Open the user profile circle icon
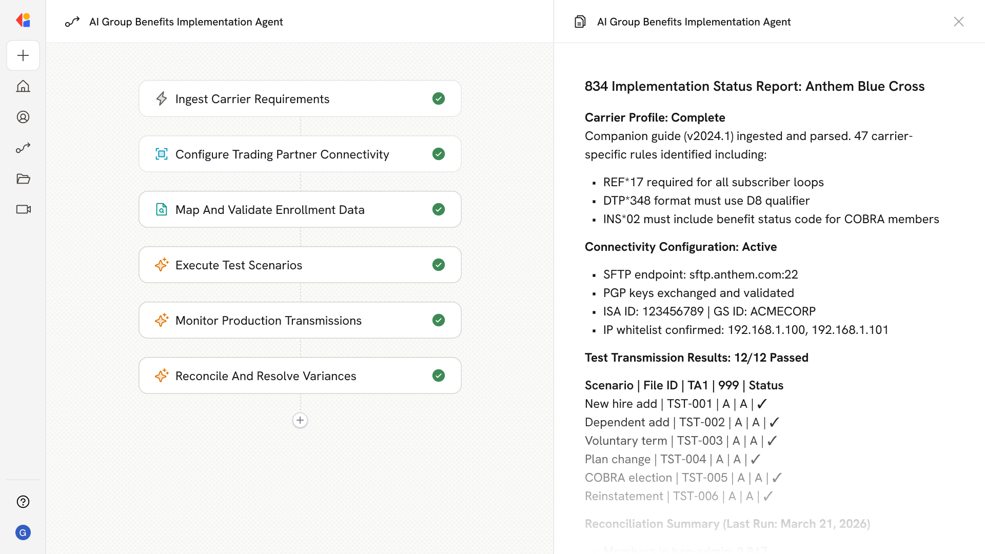This screenshot has width=985, height=554. (x=23, y=117)
